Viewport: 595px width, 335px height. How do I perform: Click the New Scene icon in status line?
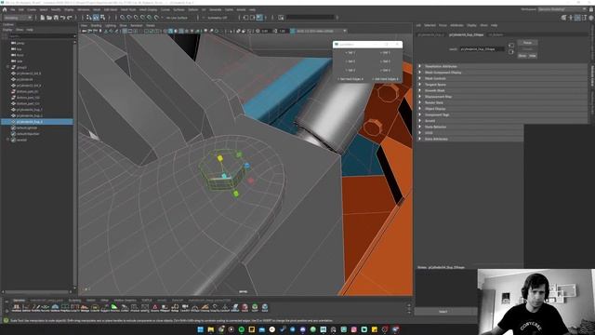click(42, 18)
